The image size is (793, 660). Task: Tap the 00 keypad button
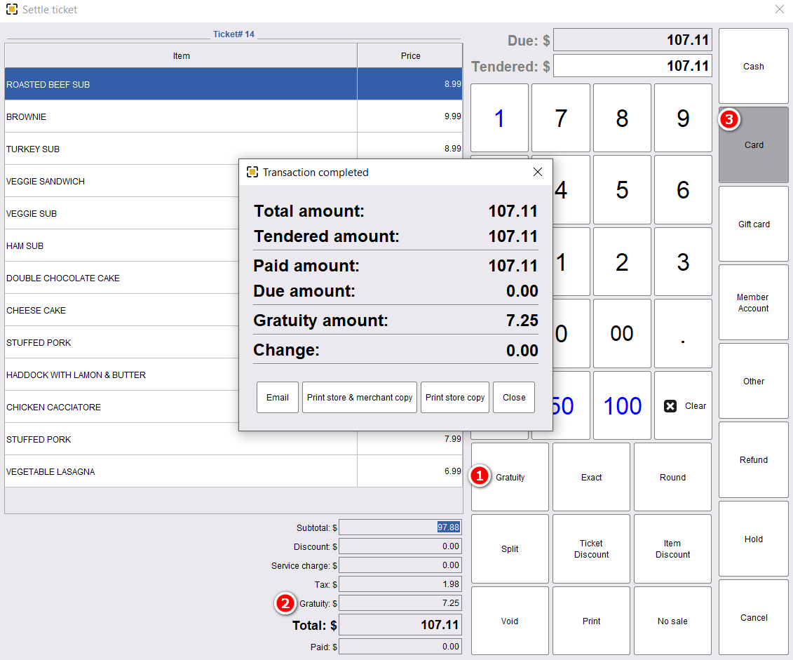pyautogui.click(x=621, y=333)
